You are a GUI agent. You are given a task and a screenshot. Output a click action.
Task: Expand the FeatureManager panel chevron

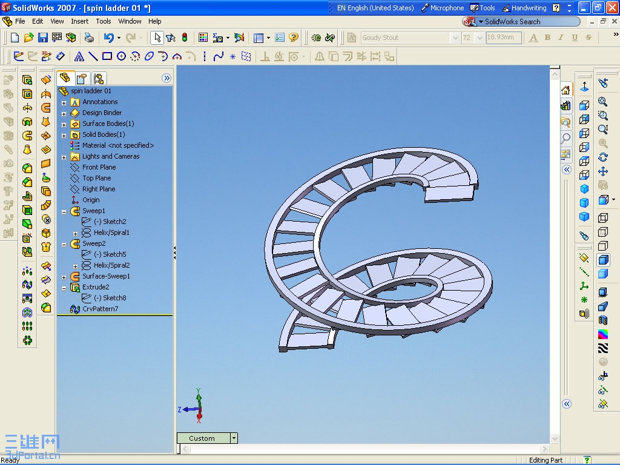tap(167, 78)
